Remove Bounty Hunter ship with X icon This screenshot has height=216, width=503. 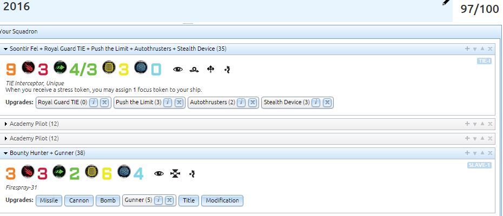point(490,153)
